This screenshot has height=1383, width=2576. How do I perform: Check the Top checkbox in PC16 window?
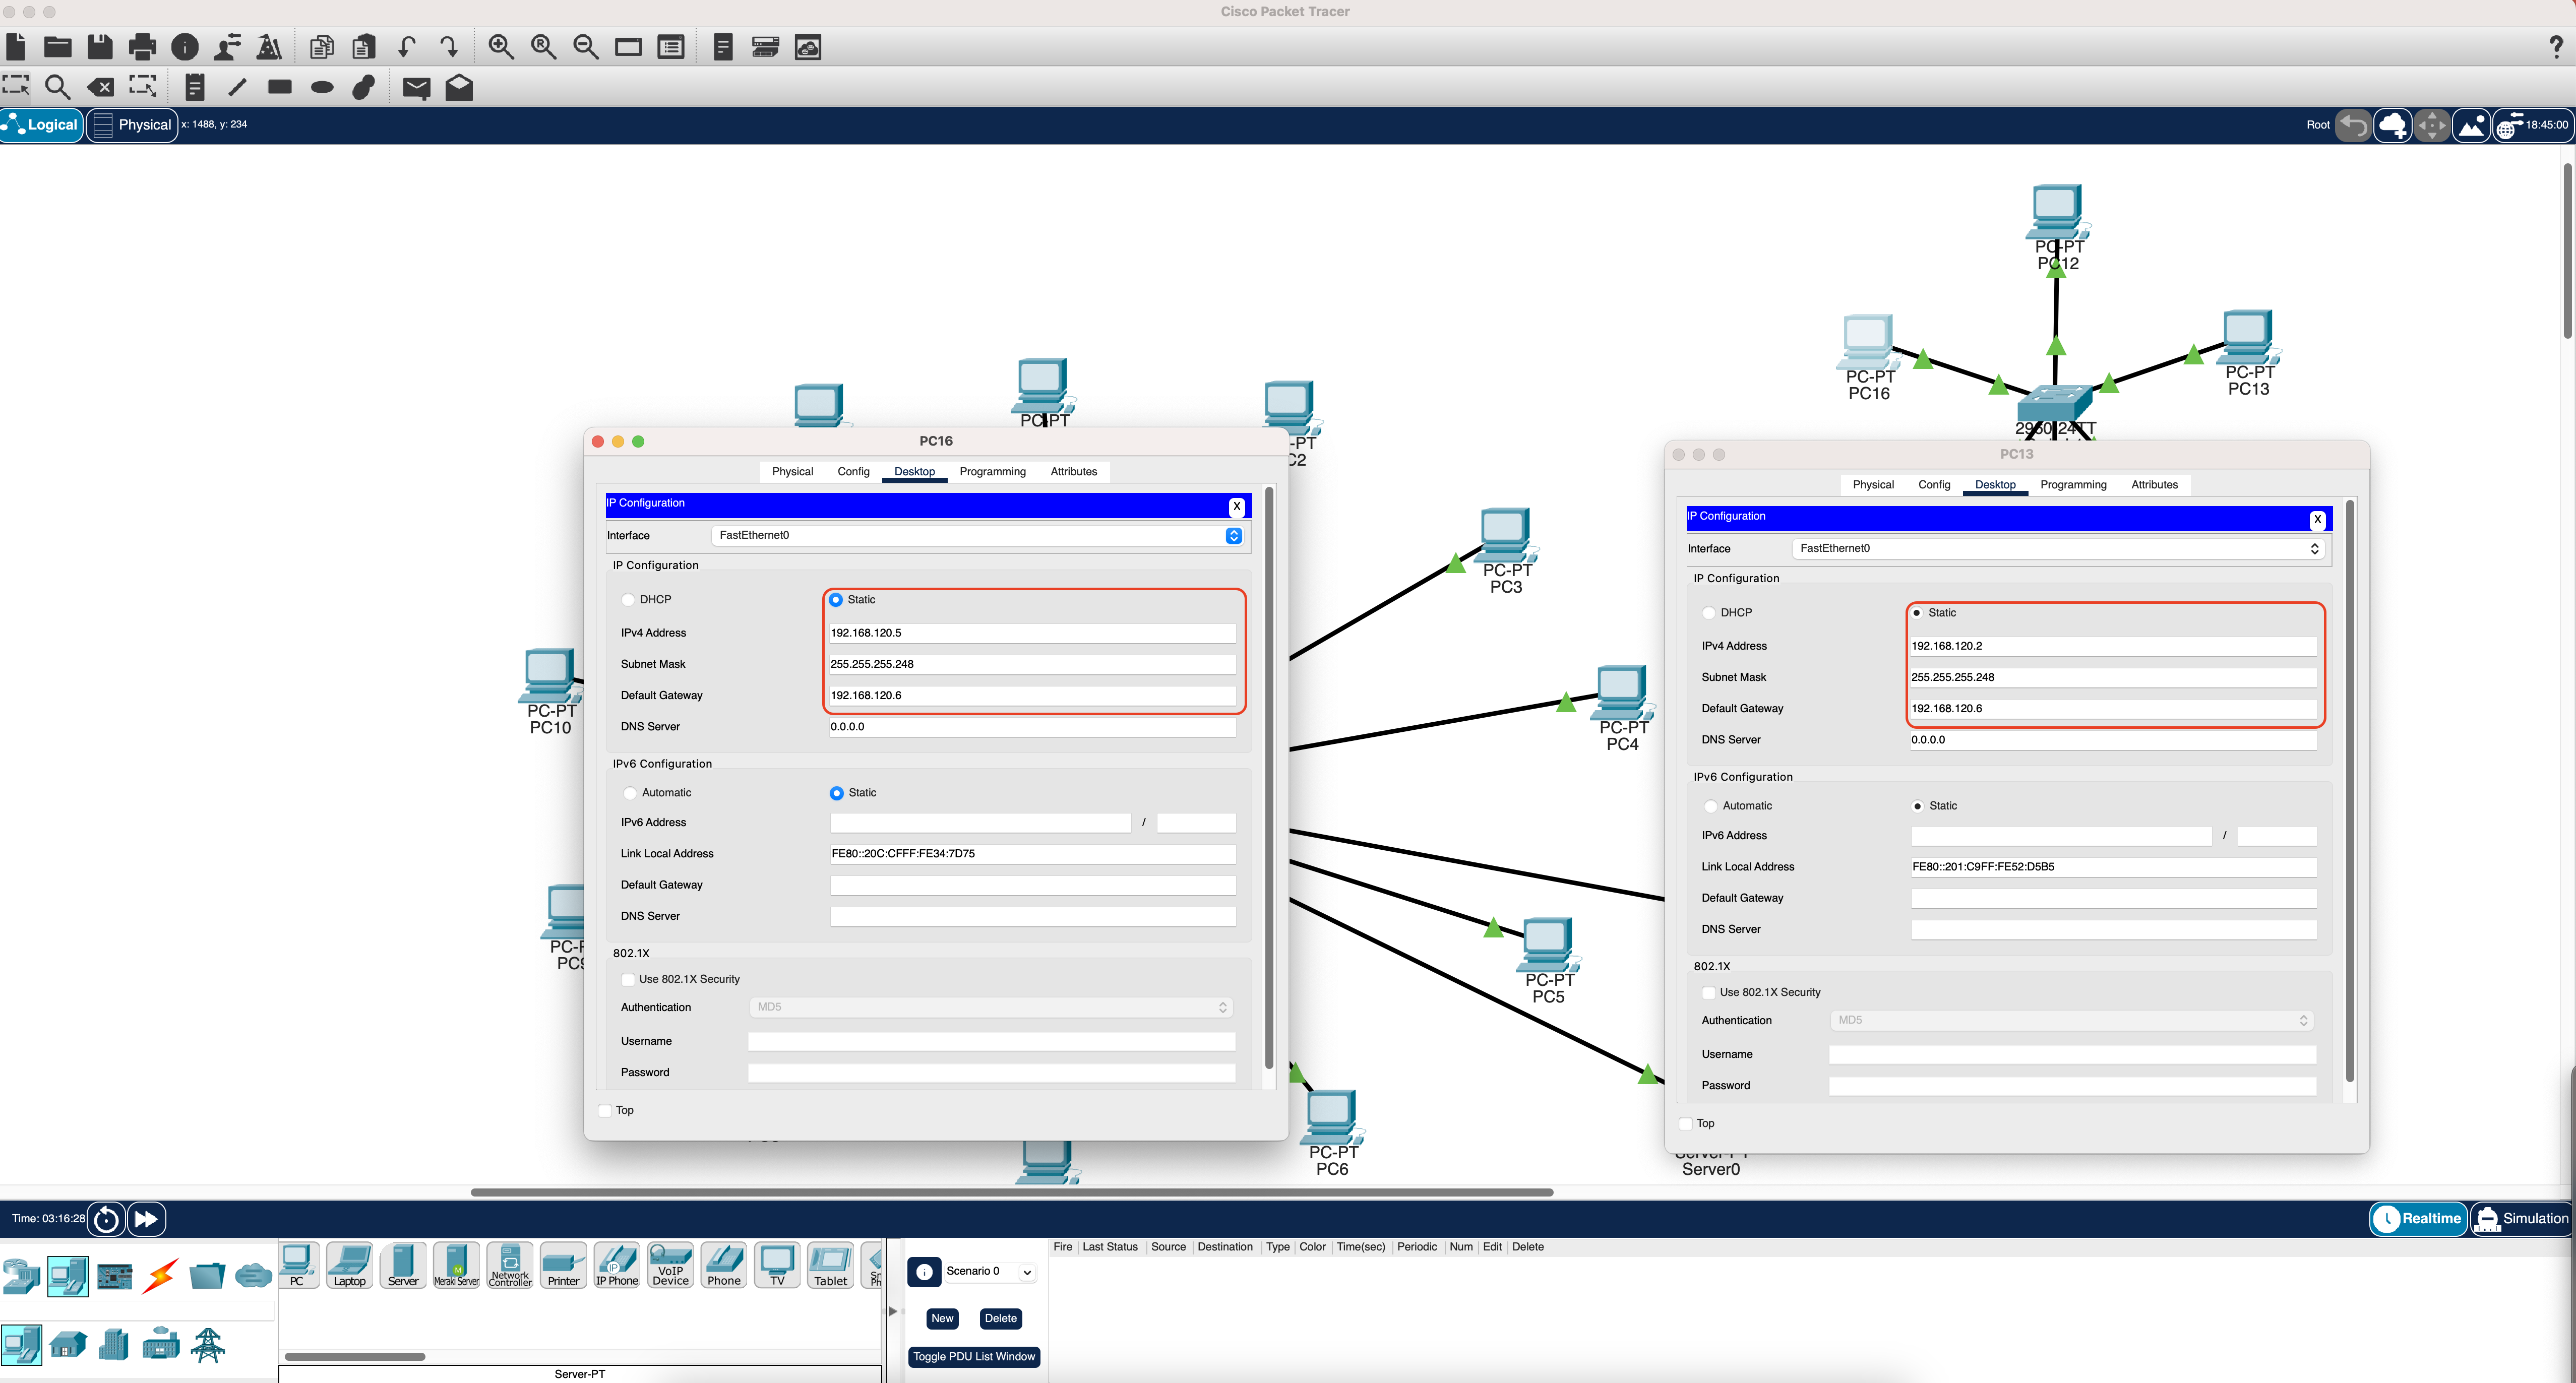coord(605,1111)
